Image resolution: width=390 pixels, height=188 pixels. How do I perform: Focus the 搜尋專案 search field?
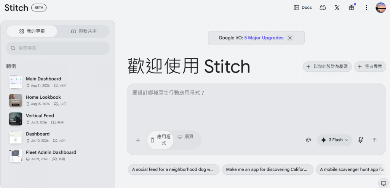point(58,48)
